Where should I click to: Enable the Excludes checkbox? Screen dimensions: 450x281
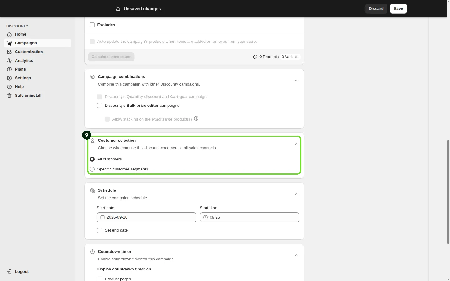coord(92,25)
